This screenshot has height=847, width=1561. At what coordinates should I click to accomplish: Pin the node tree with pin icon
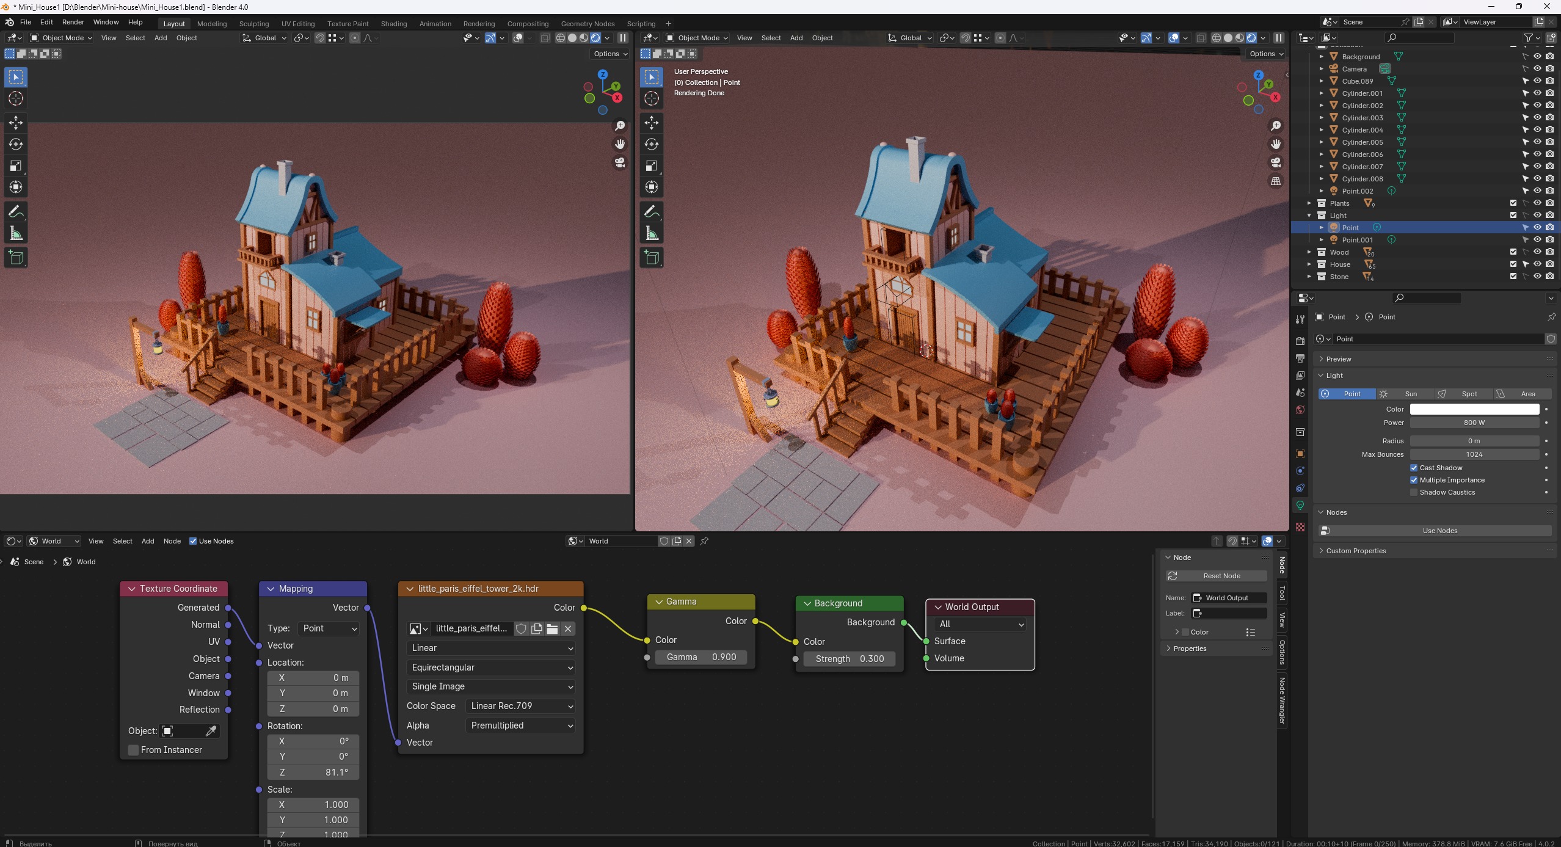[x=704, y=540]
